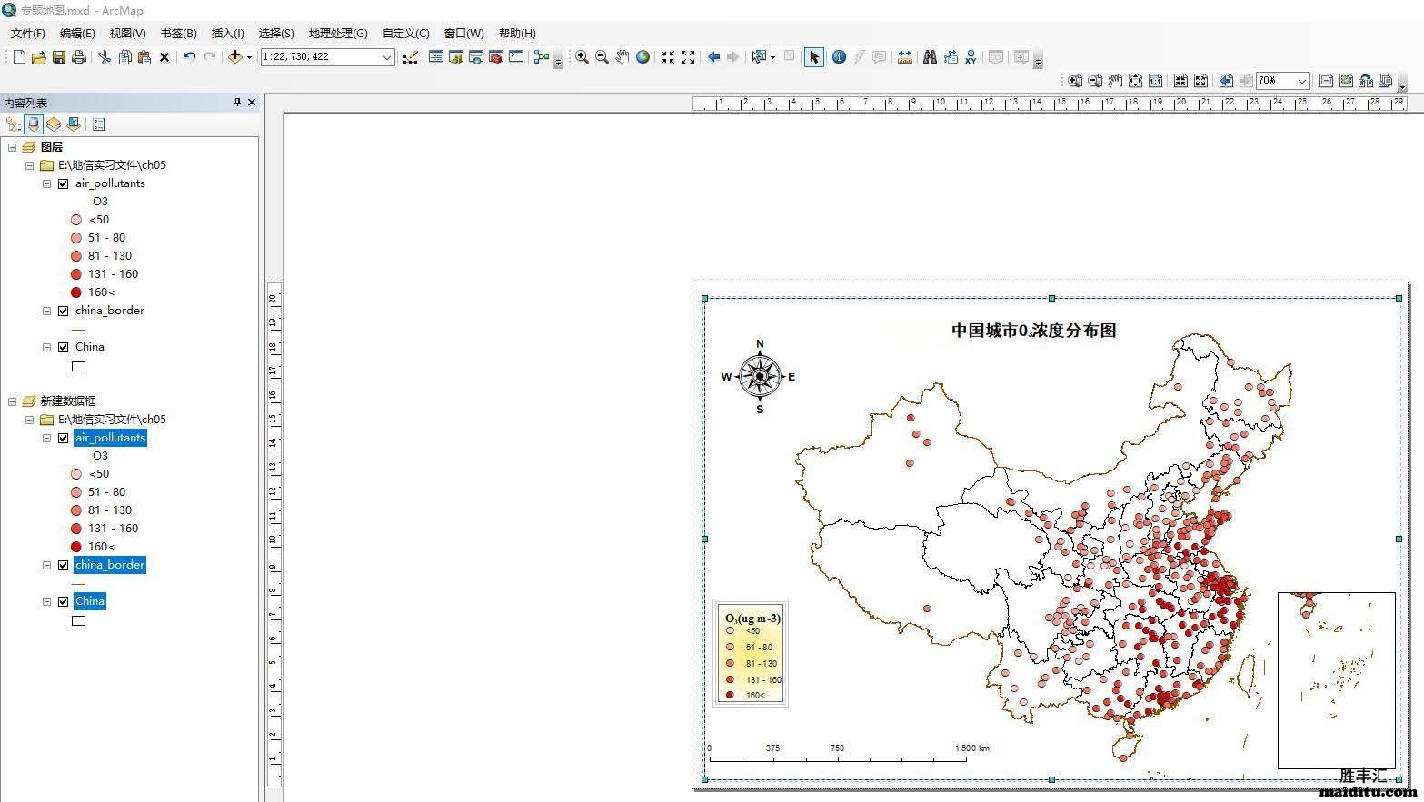Click Zoom to Full Extent

click(642, 57)
